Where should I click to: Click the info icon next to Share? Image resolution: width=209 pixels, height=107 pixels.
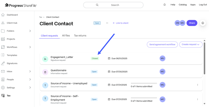click(203, 23)
